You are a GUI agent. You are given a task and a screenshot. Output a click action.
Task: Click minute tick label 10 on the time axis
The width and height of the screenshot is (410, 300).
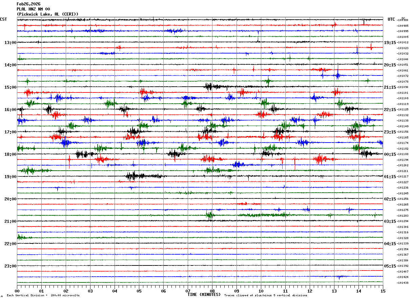coord(261,291)
